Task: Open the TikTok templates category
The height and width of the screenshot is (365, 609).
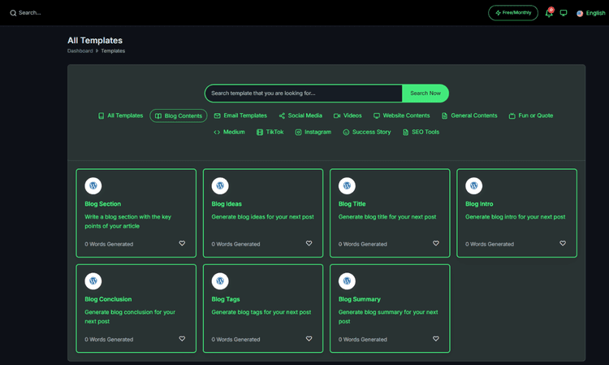Action: click(x=270, y=133)
